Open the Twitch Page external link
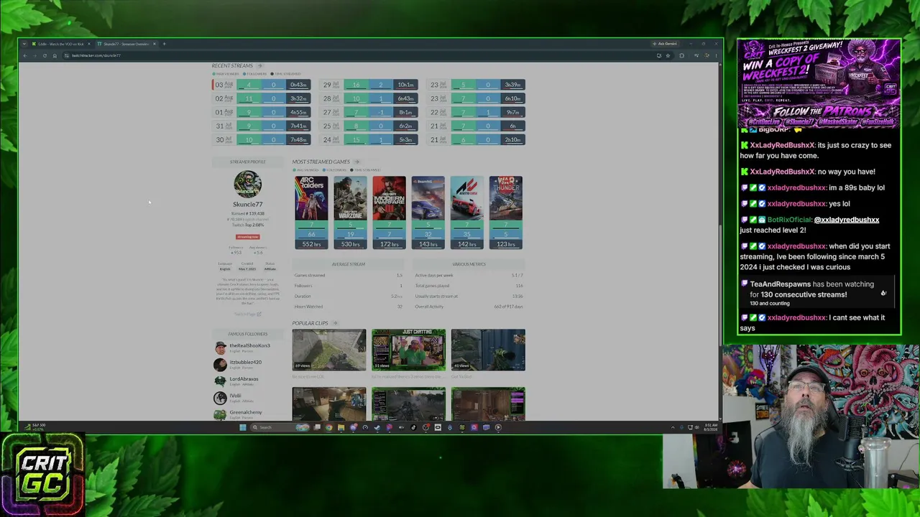 pyautogui.click(x=247, y=314)
